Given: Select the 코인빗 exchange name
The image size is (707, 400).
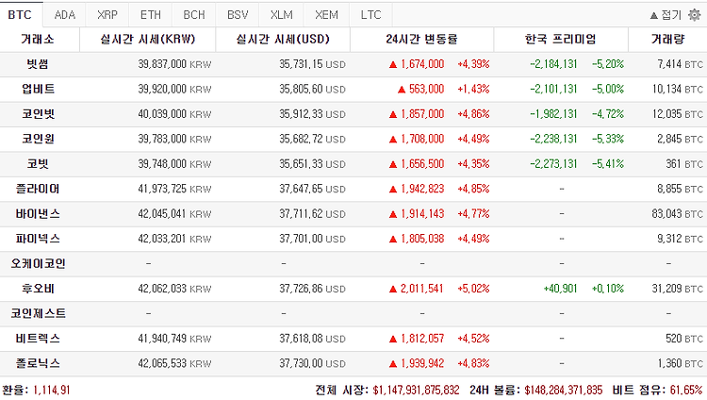Looking at the screenshot, I should (38, 114).
